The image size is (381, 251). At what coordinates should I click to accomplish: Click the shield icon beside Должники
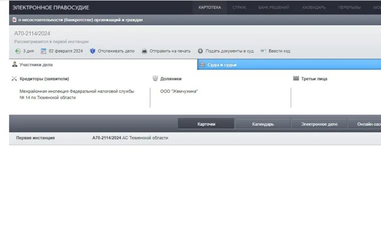pos(155,79)
